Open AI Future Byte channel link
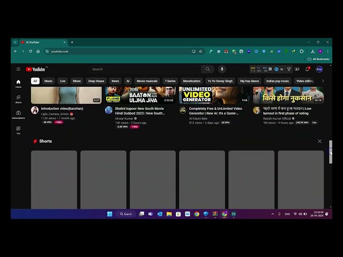 click(198, 118)
